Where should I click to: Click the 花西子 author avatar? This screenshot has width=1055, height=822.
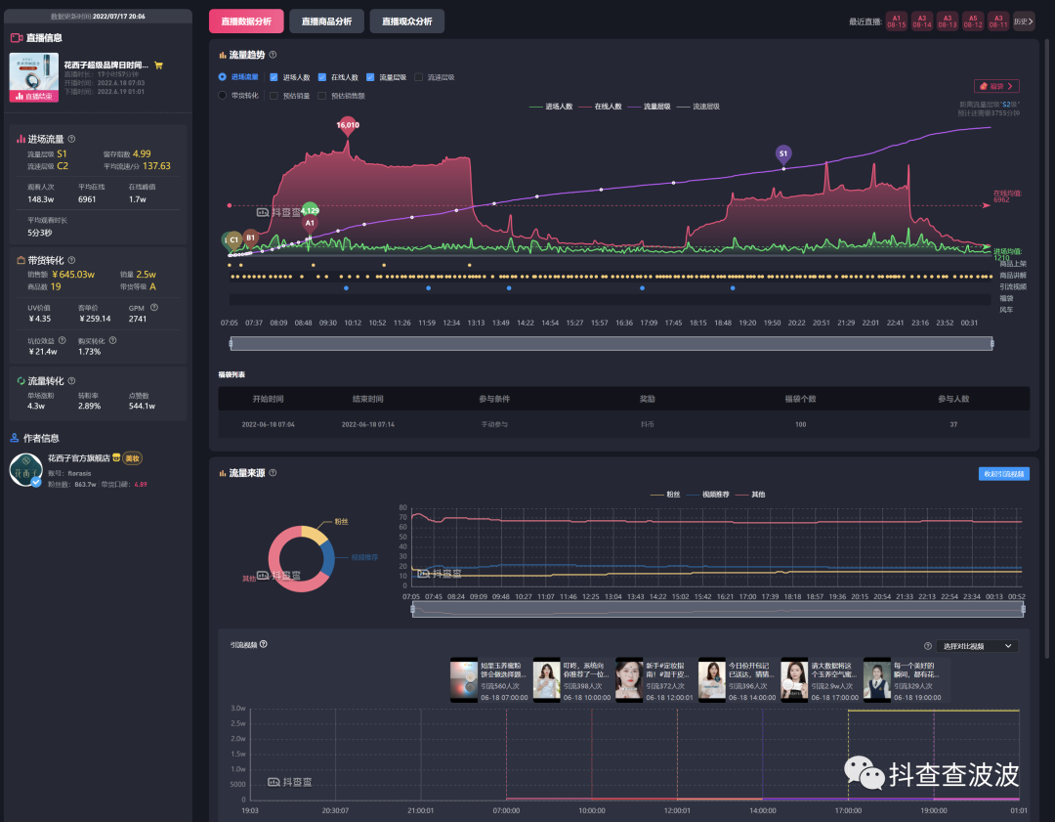pyautogui.click(x=26, y=470)
